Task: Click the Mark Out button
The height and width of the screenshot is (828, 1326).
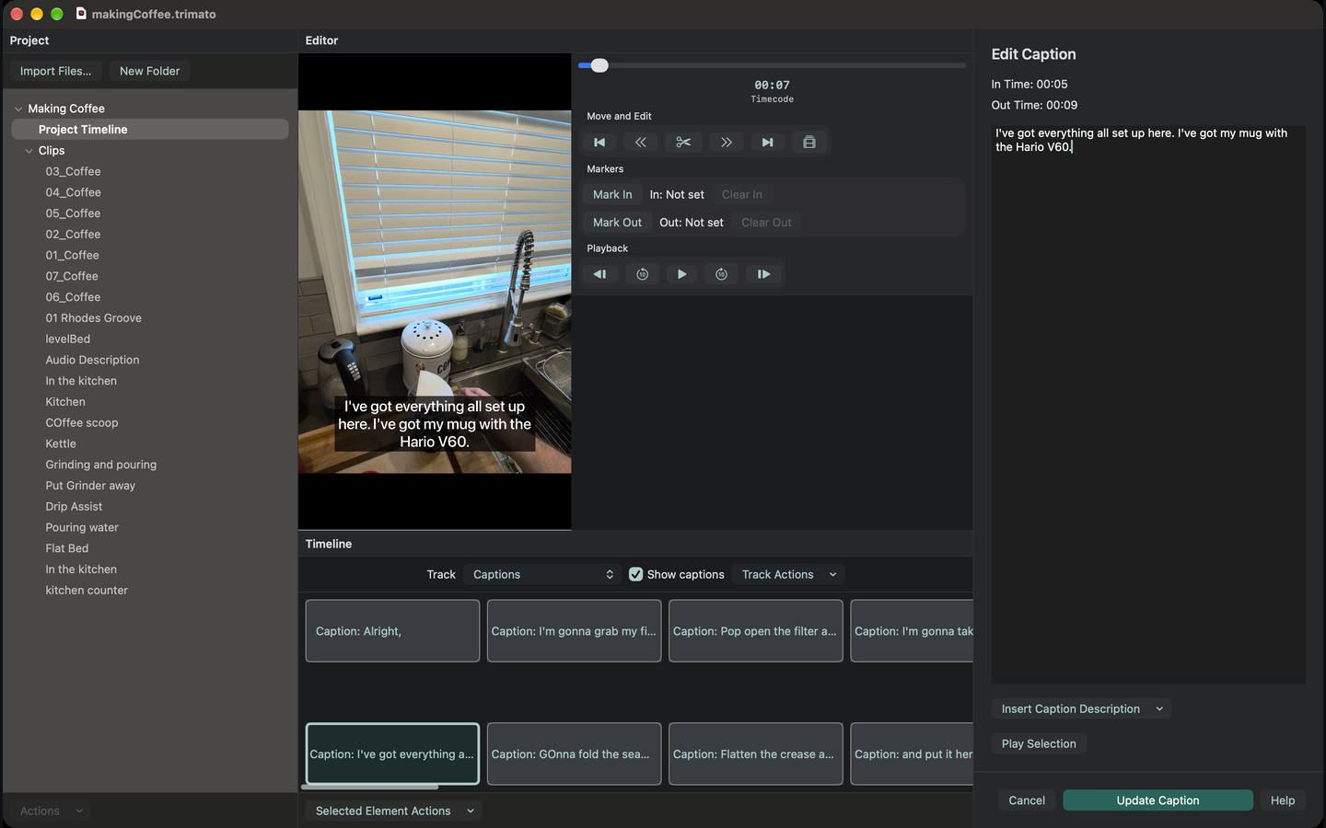Action: point(617,223)
